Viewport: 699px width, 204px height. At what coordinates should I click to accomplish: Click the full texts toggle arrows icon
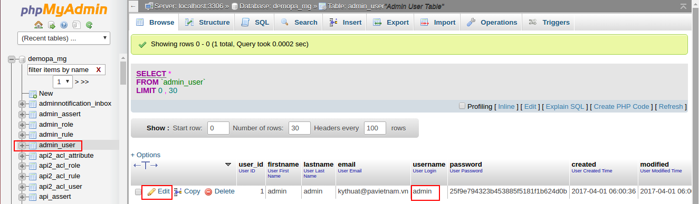tap(146, 165)
